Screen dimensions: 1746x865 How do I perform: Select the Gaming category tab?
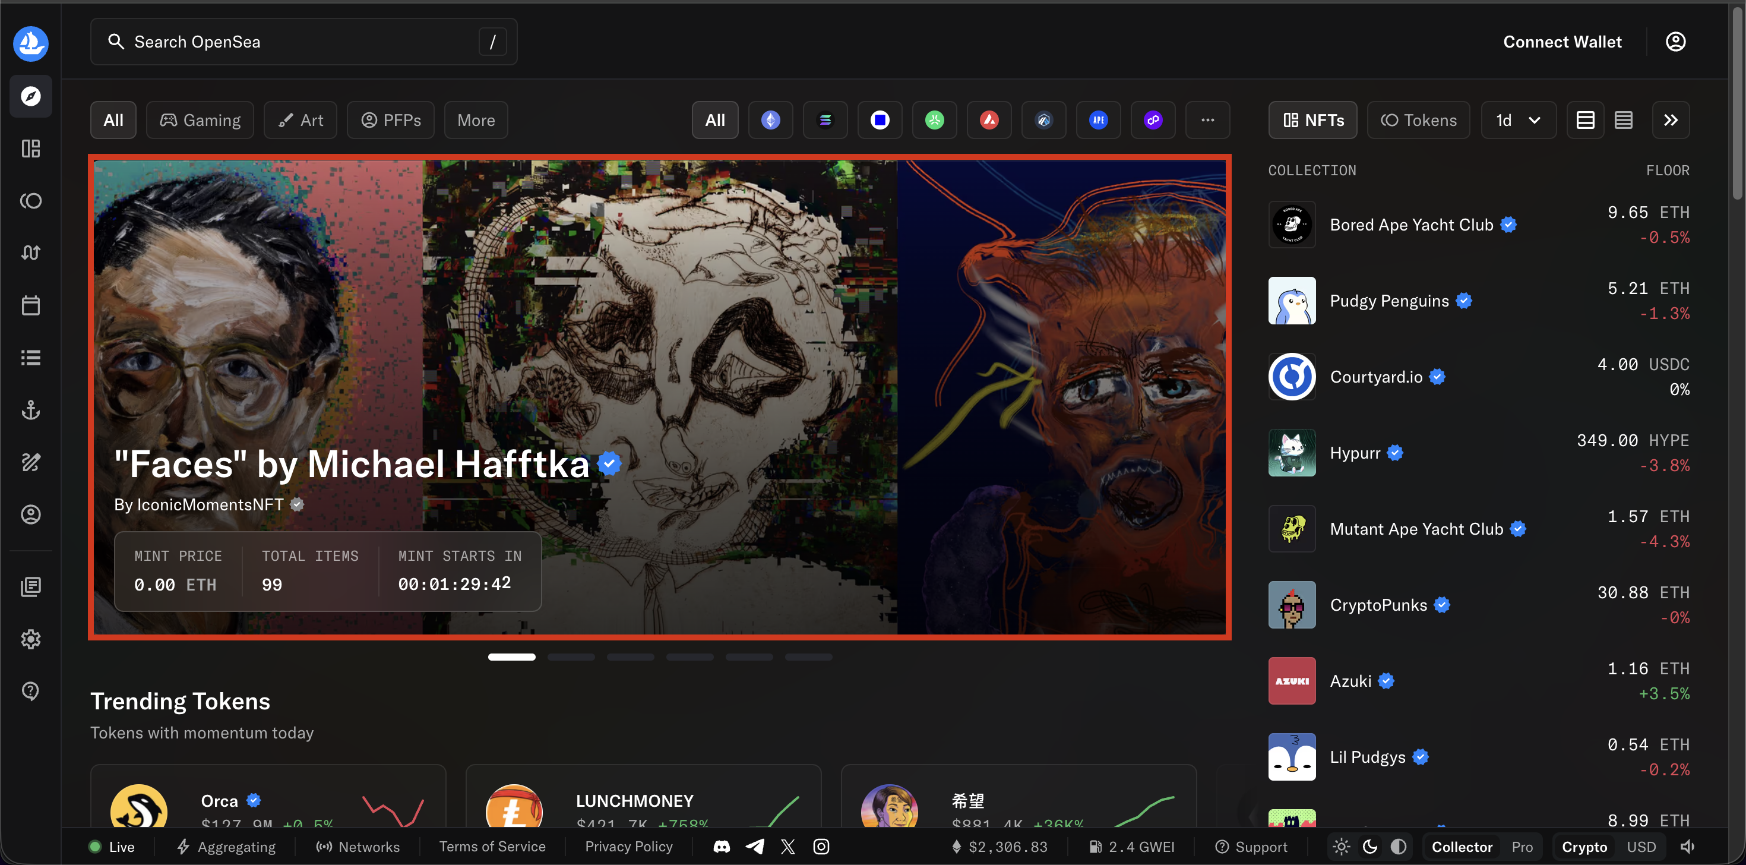click(200, 120)
